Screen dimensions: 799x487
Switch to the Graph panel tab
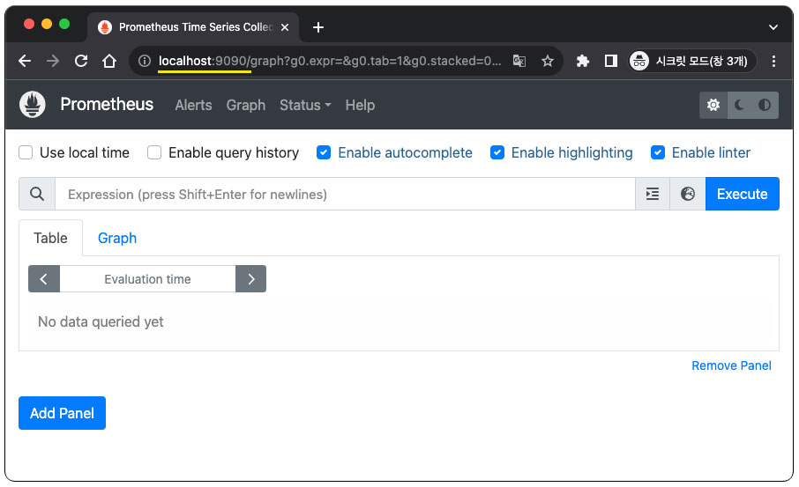(117, 238)
